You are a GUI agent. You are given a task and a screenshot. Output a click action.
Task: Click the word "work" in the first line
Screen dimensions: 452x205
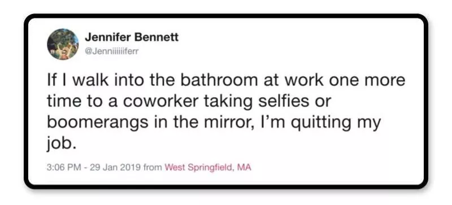point(305,80)
